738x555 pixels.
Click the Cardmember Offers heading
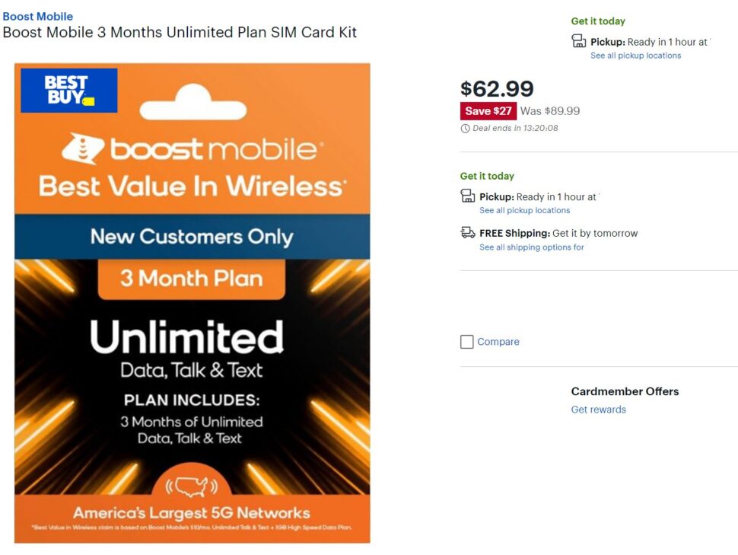pyautogui.click(x=625, y=391)
